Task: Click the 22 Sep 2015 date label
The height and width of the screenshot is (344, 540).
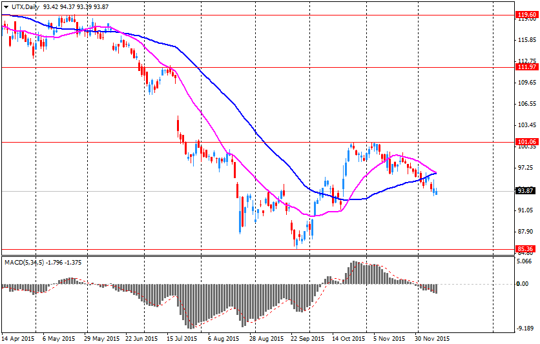Action: (x=307, y=339)
